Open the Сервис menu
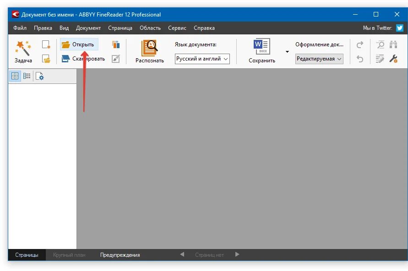408x271 pixels. coord(177,28)
